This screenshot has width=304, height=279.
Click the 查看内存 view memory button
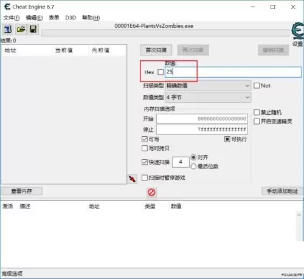[x=21, y=191]
